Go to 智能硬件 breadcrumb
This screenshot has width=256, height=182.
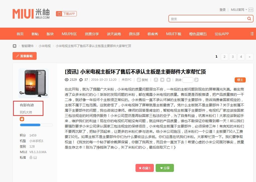[x=28, y=46]
